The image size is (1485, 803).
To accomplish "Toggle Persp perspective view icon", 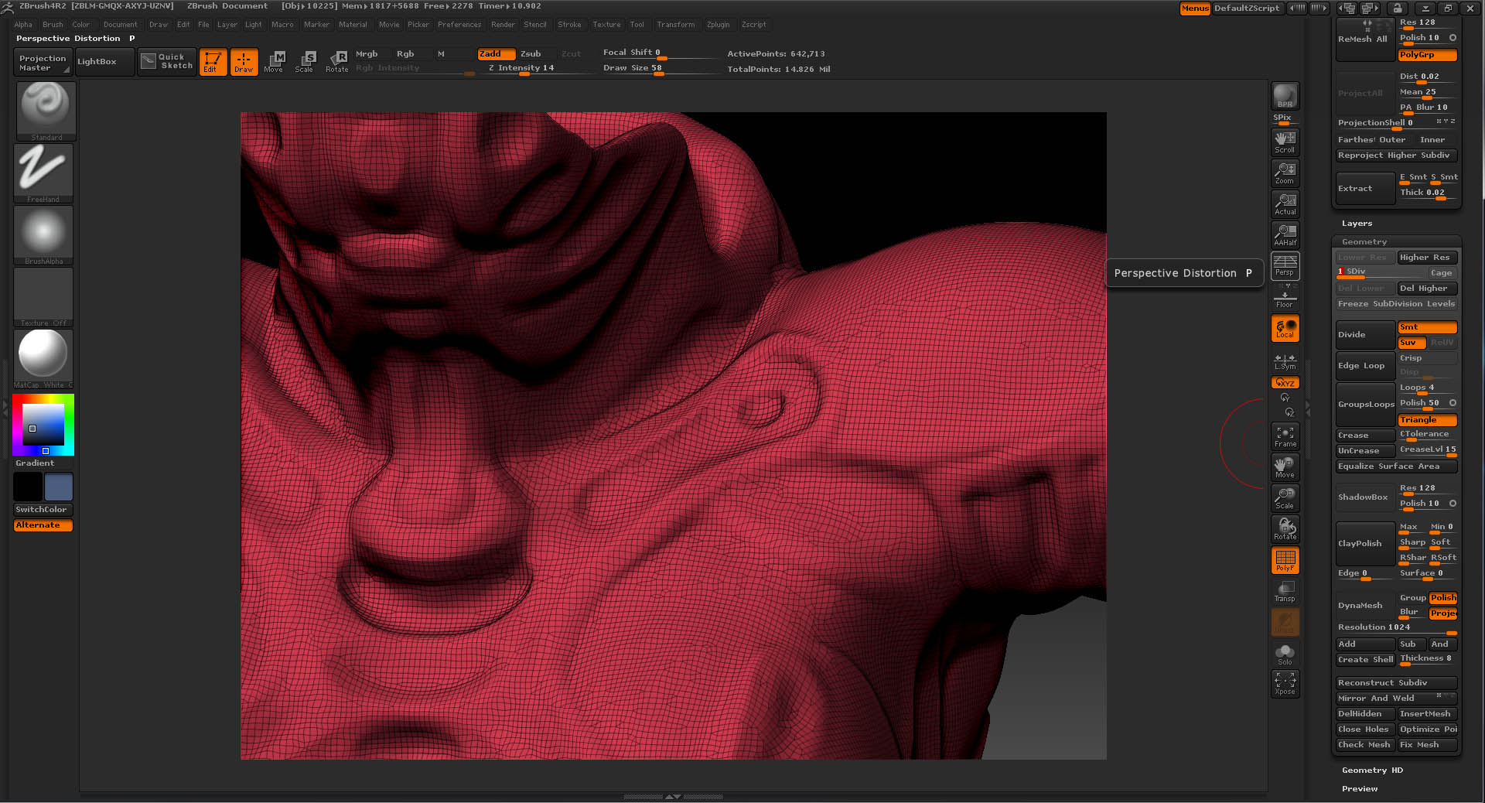I will pos(1285,265).
